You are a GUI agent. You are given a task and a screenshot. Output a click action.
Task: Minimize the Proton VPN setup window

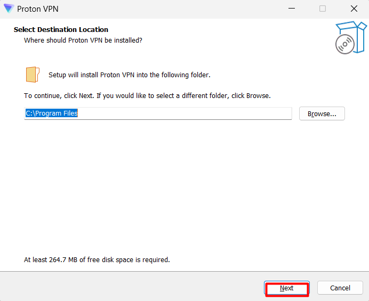(x=292, y=9)
